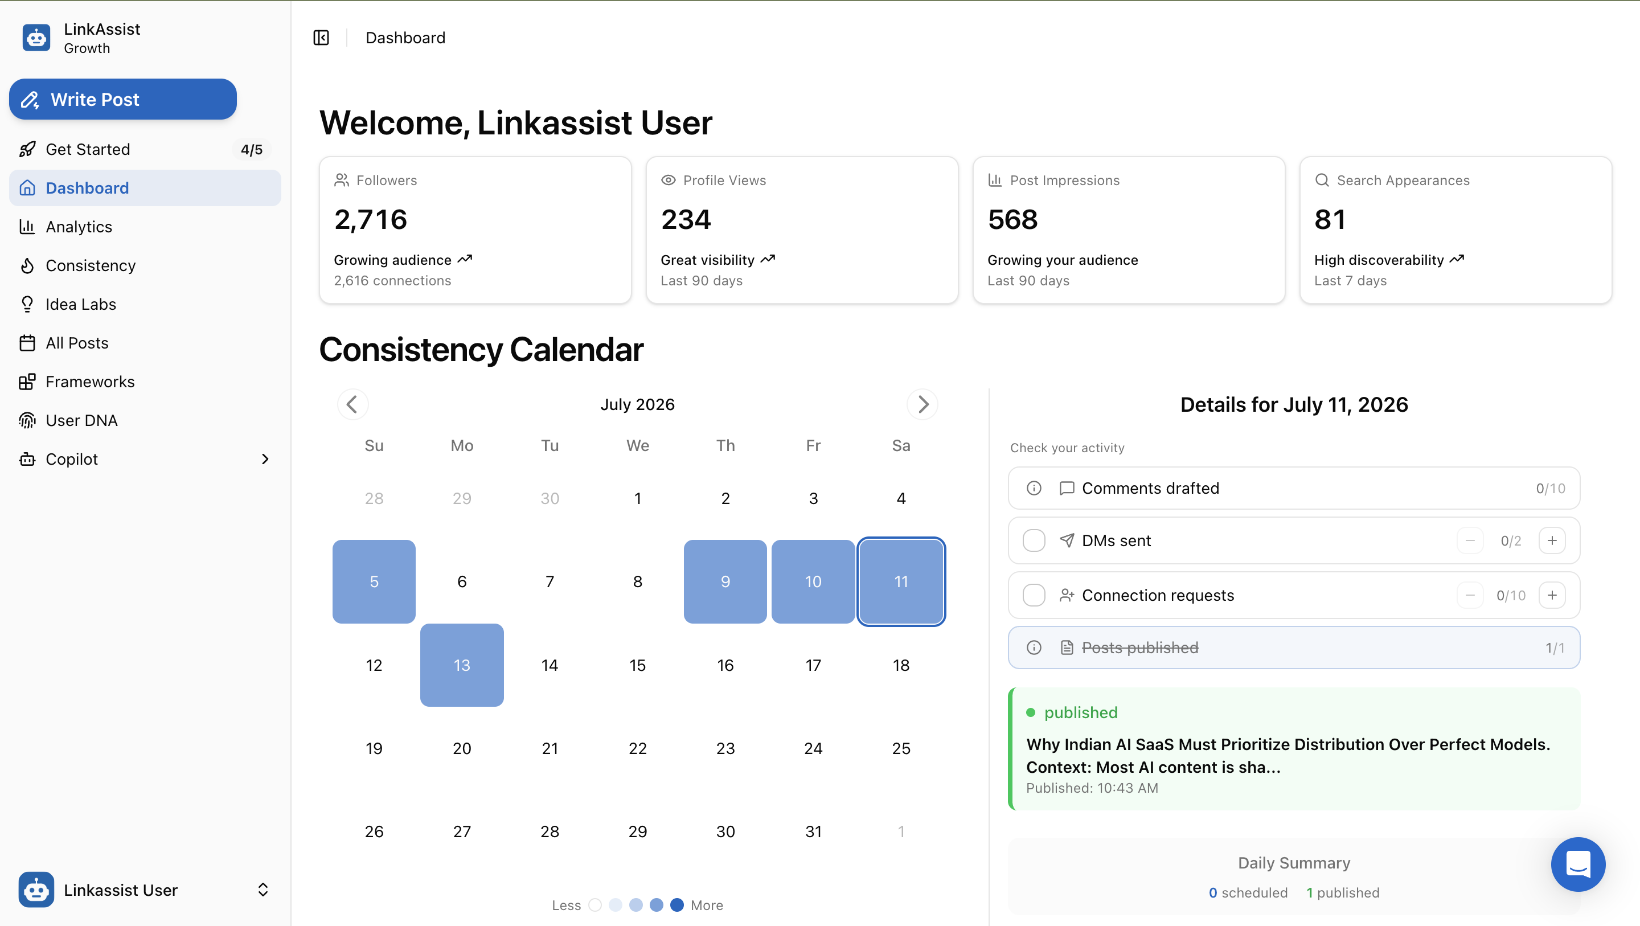Click the Posts published document icon

tap(1067, 648)
